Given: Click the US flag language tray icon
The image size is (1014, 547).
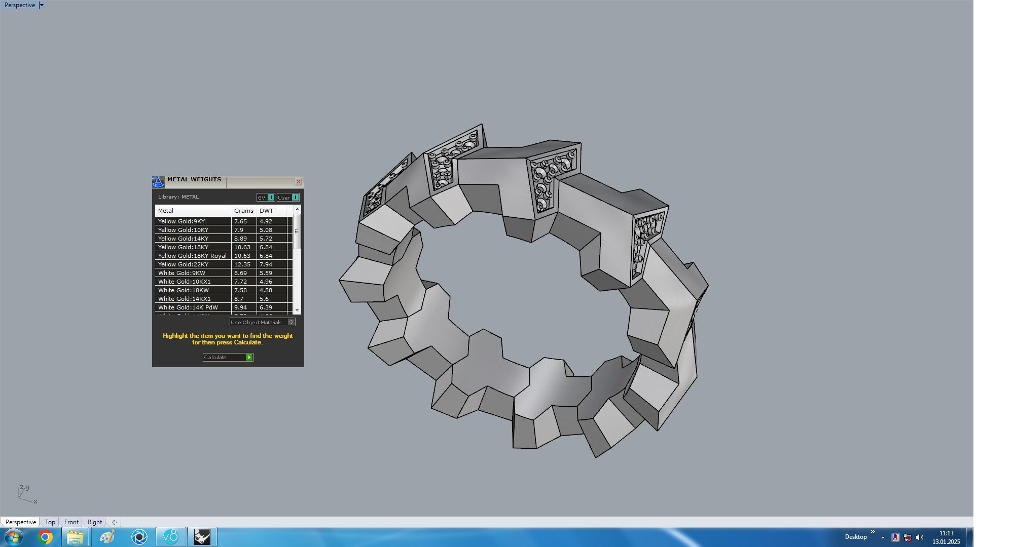Looking at the screenshot, I should (x=895, y=537).
